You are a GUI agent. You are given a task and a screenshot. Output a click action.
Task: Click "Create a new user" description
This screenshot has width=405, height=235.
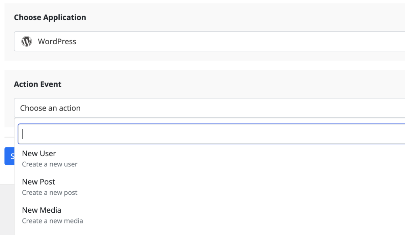pyautogui.click(x=50, y=164)
